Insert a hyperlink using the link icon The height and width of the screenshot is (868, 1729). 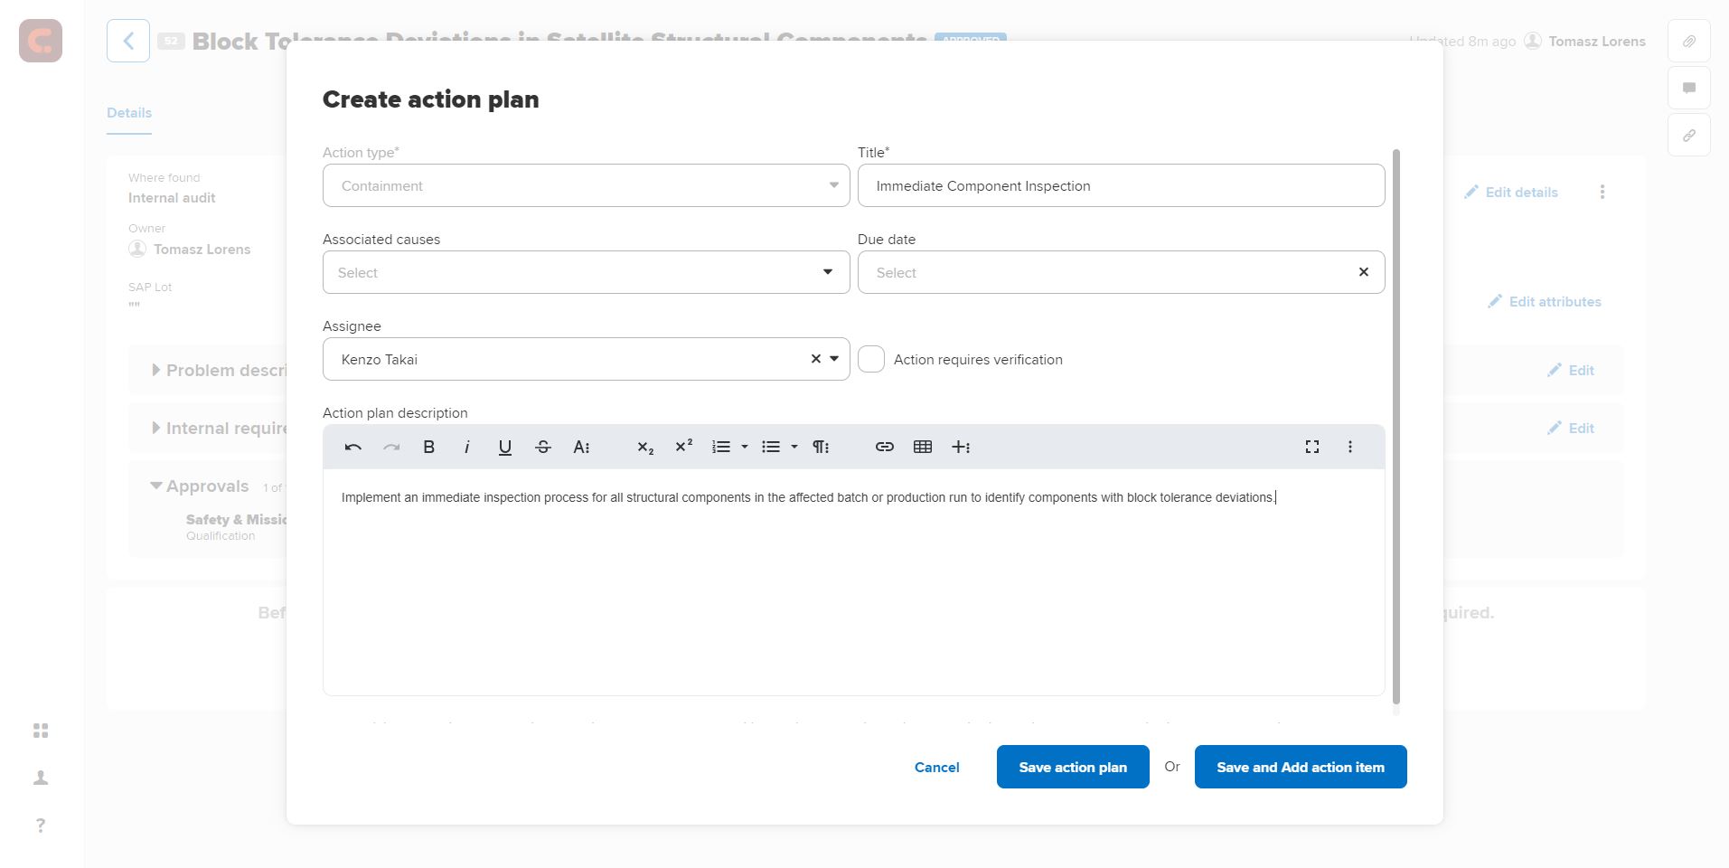pos(884,447)
